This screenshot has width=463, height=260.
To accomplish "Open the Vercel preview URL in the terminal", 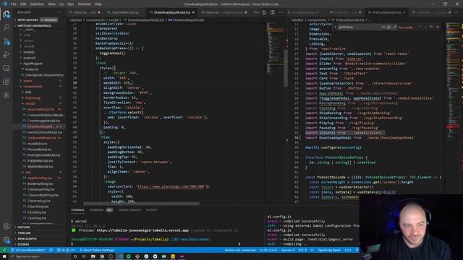I will [143, 230].
